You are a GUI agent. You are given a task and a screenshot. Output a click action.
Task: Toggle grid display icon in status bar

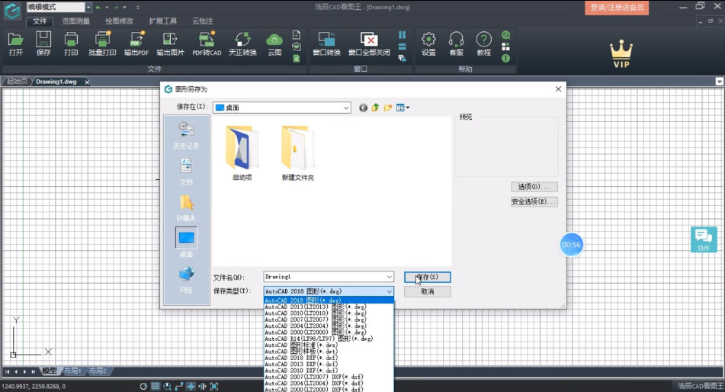pyautogui.click(x=156, y=386)
